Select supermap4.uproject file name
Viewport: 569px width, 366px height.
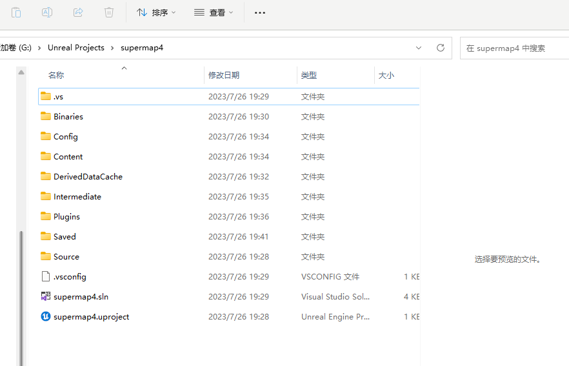tap(92, 316)
